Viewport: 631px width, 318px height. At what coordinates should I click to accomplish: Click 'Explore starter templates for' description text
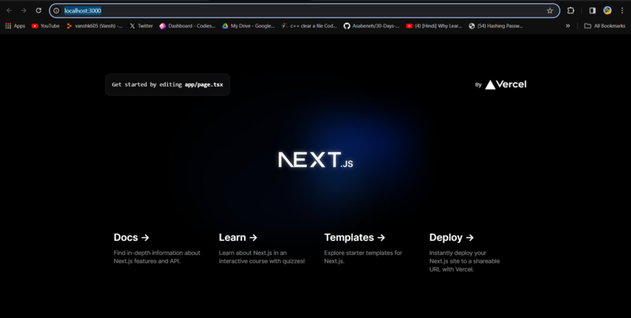(363, 253)
